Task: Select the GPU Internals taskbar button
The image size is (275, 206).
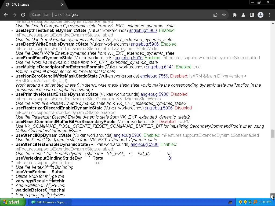Action: [50, 202]
